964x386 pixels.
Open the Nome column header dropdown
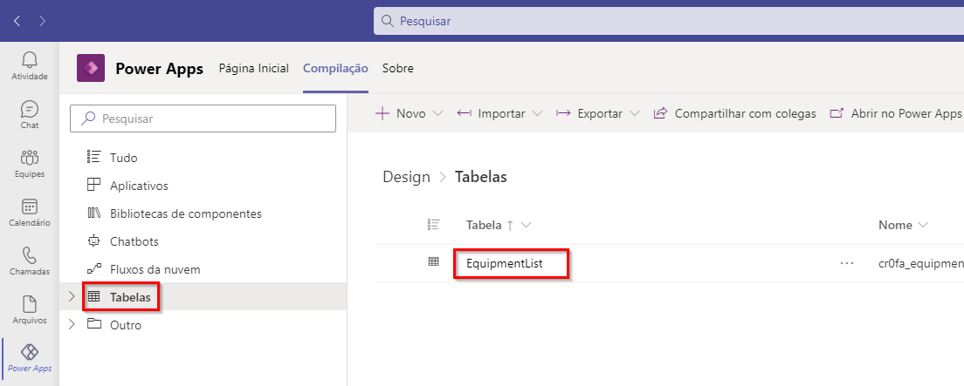point(922,225)
